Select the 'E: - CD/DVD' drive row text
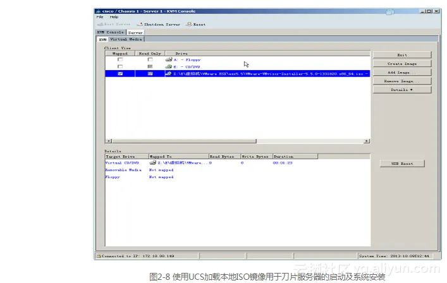Image resolution: width=447 pixels, height=283 pixels. click(x=187, y=66)
